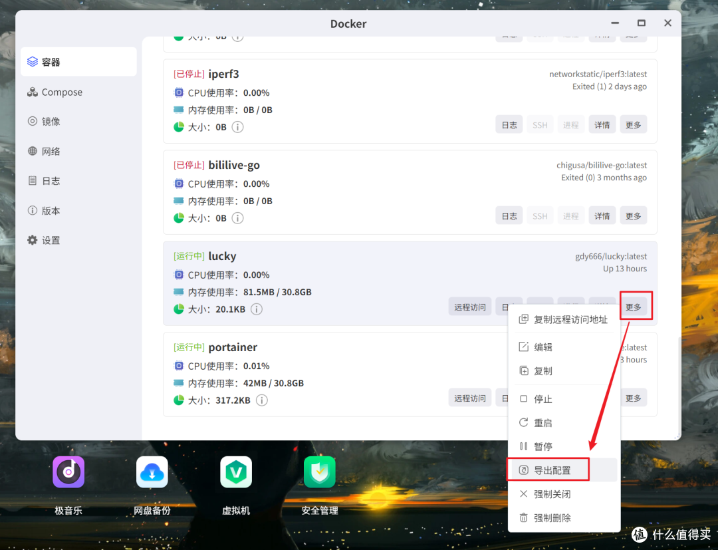718x550 pixels.
Task: Choose 强制关闭 in the menu
Action: pyautogui.click(x=564, y=494)
